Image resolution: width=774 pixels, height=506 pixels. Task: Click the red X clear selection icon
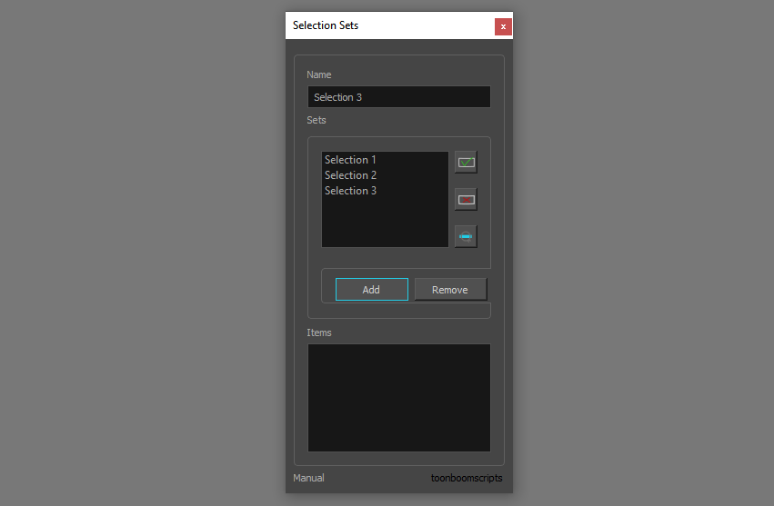pyautogui.click(x=466, y=199)
